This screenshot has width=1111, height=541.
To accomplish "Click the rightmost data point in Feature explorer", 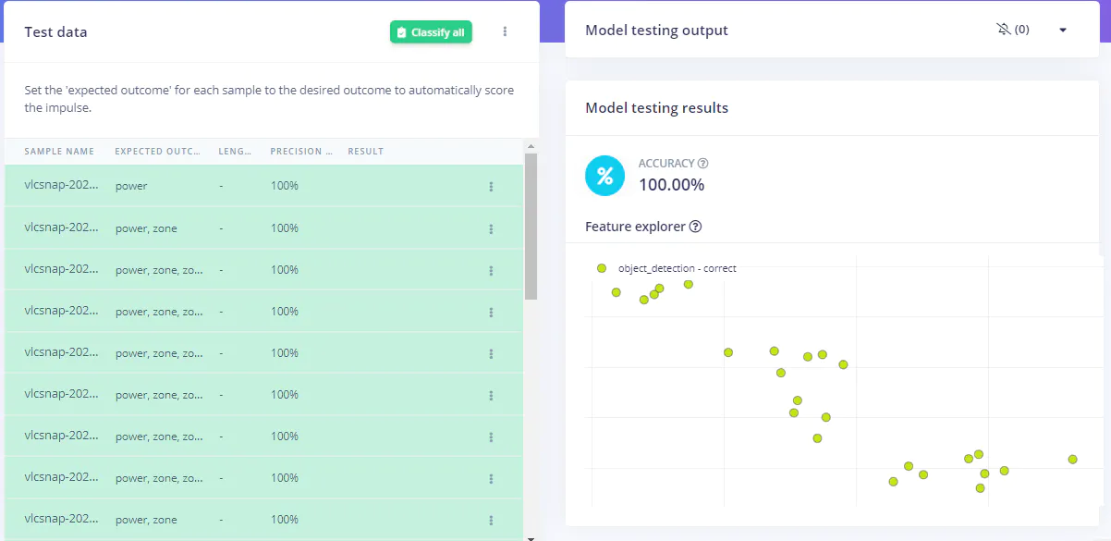I will [1072, 460].
